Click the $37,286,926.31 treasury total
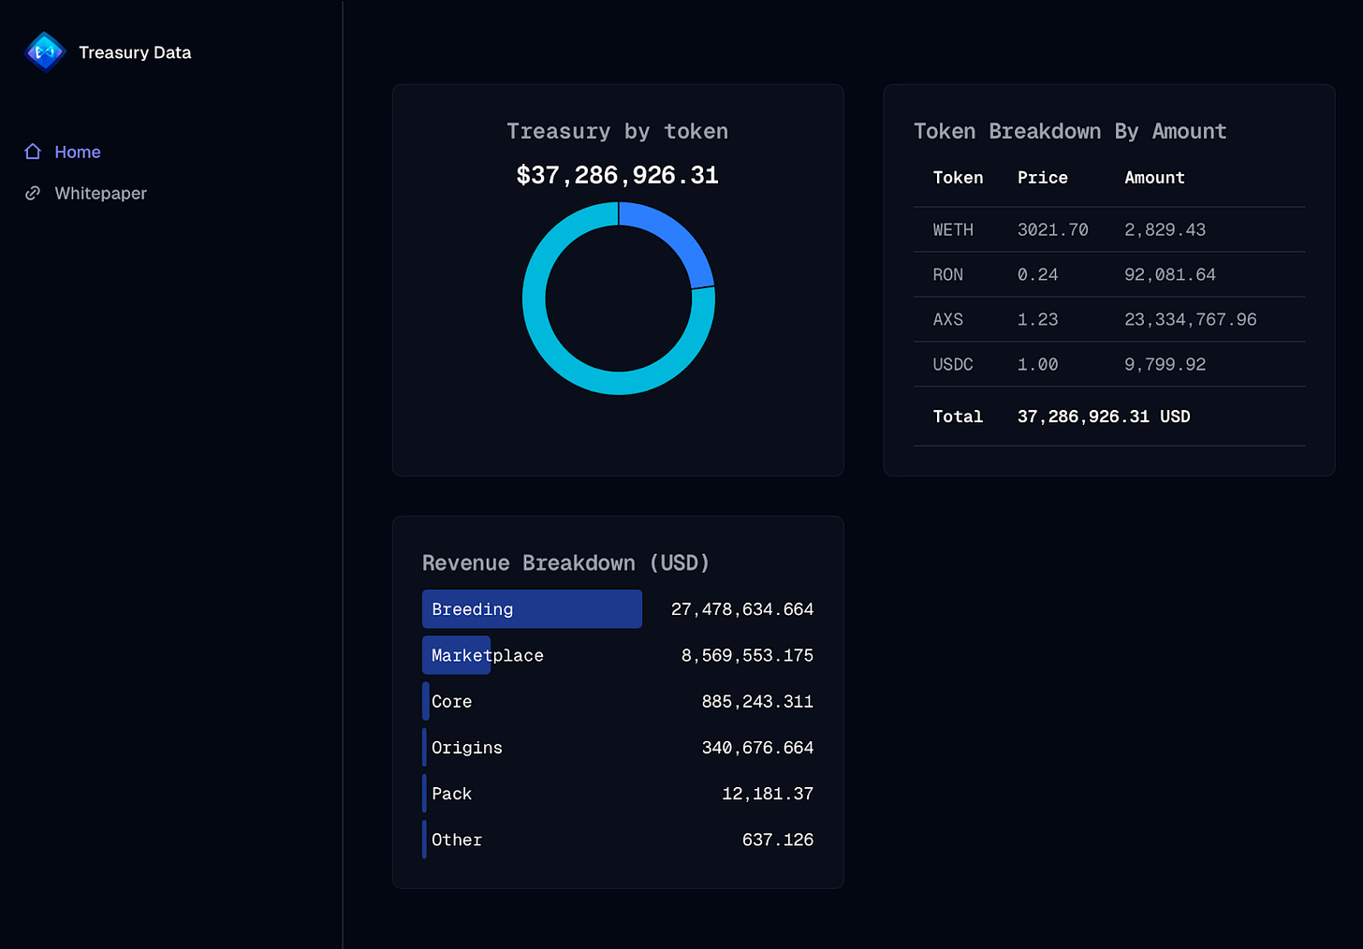The height and width of the screenshot is (949, 1363). tap(618, 175)
